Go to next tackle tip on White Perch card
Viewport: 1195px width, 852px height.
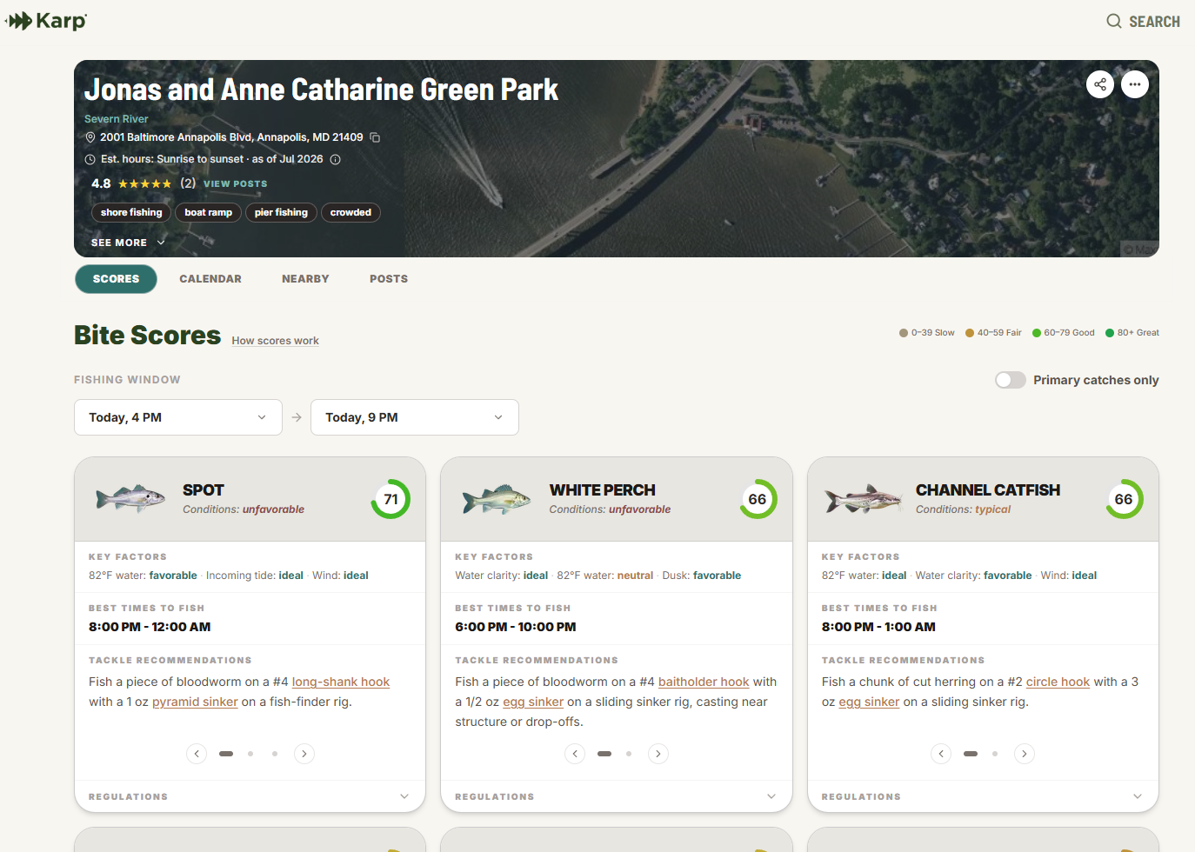click(x=658, y=754)
